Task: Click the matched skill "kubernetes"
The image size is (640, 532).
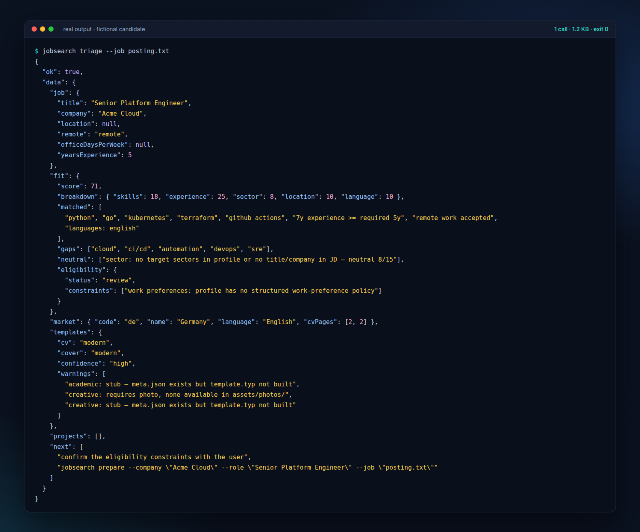Action: point(147,218)
